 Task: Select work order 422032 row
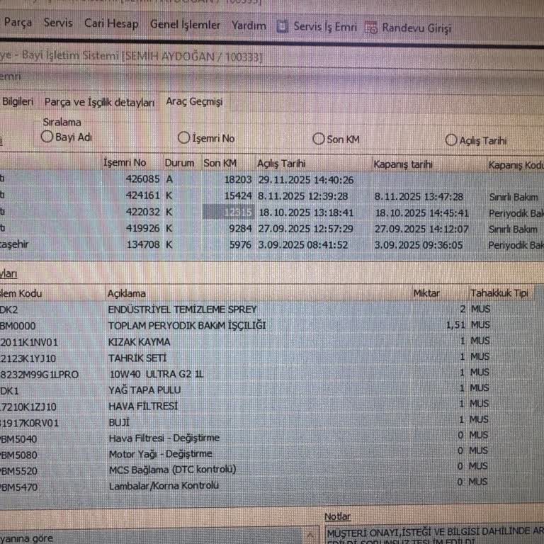pyautogui.click(x=272, y=212)
